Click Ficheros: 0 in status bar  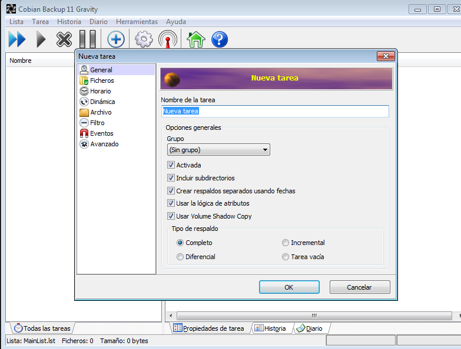pos(77,341)
